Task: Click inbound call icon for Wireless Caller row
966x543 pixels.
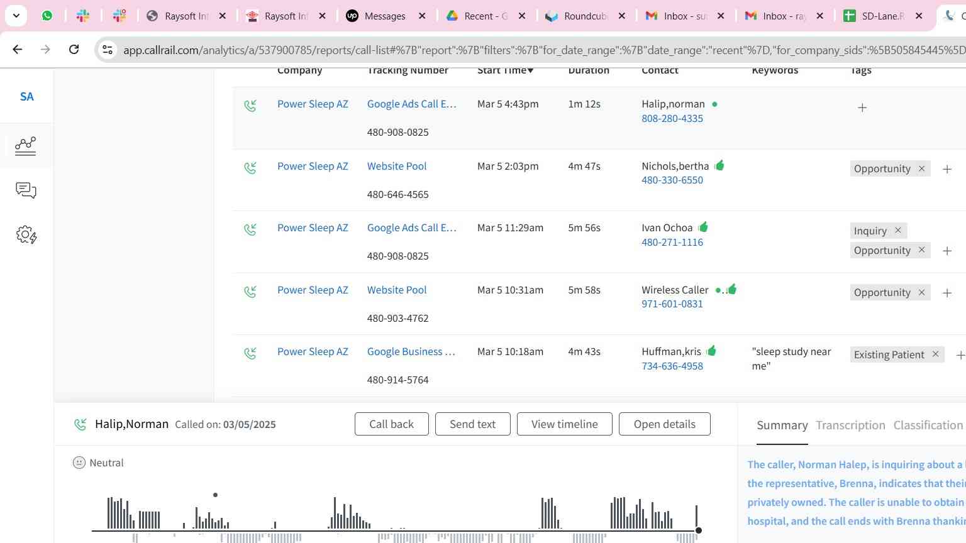Action: tap(250, 292)
